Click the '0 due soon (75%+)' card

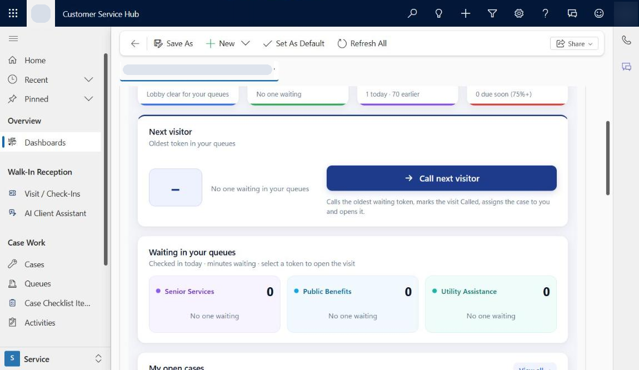click(517, 95)
